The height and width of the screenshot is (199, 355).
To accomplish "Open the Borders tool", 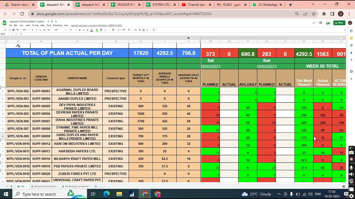I will (101, 30).
